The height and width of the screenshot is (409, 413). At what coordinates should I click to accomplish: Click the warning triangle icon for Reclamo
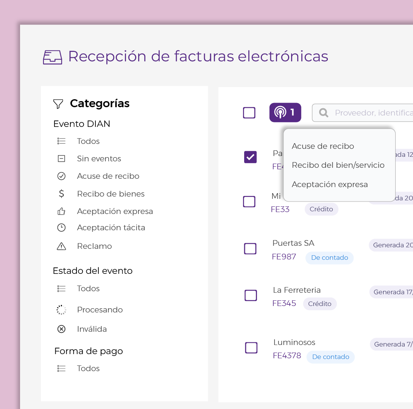click(x=61, y=246)
